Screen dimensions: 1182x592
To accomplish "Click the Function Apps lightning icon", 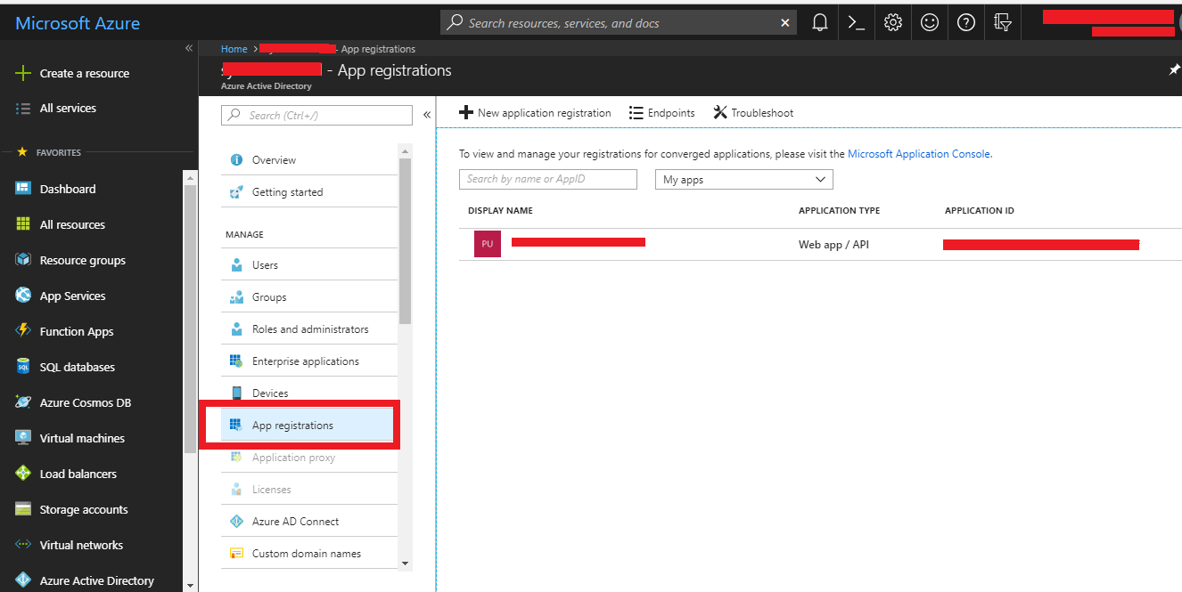I will [23, 331].
